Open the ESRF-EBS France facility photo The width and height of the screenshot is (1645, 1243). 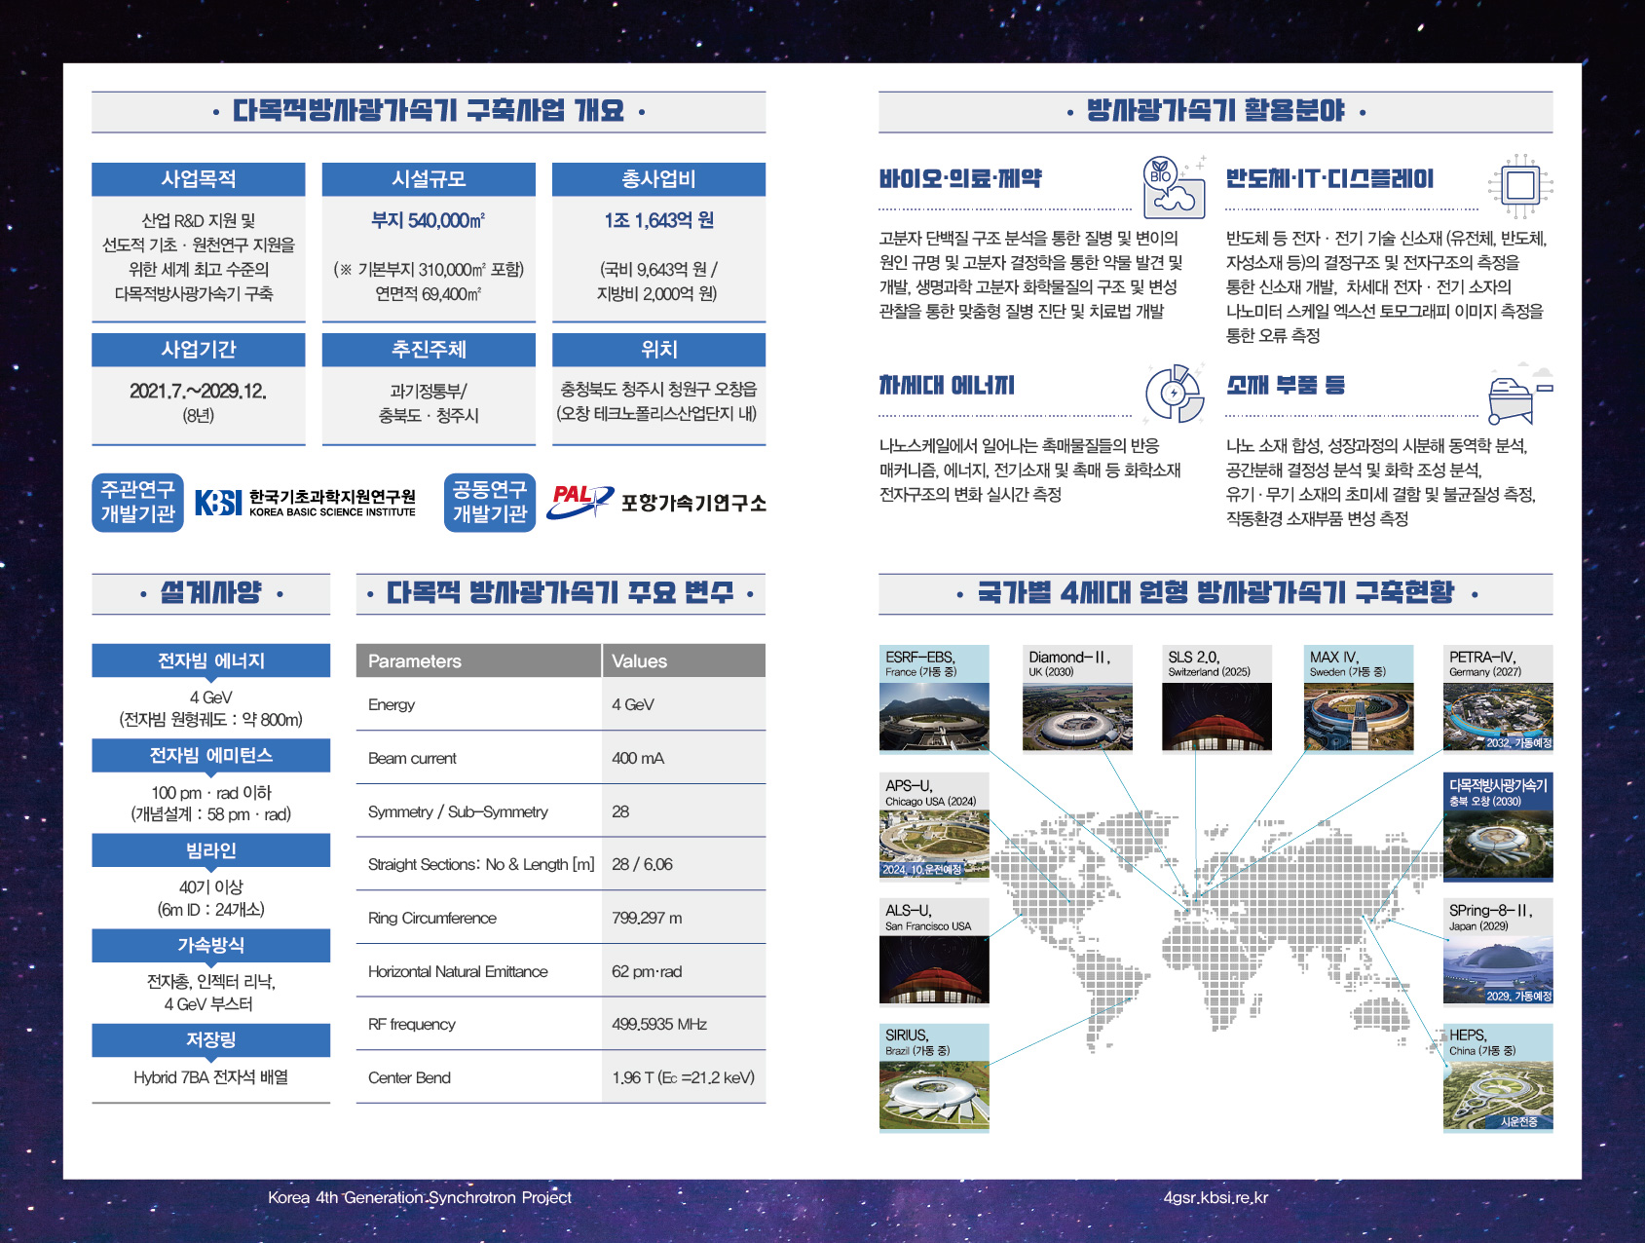934,717
